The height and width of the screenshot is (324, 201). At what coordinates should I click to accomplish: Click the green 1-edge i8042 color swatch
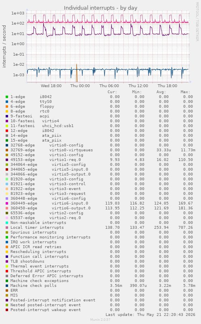pyautogui.click(x=7, y=97)
